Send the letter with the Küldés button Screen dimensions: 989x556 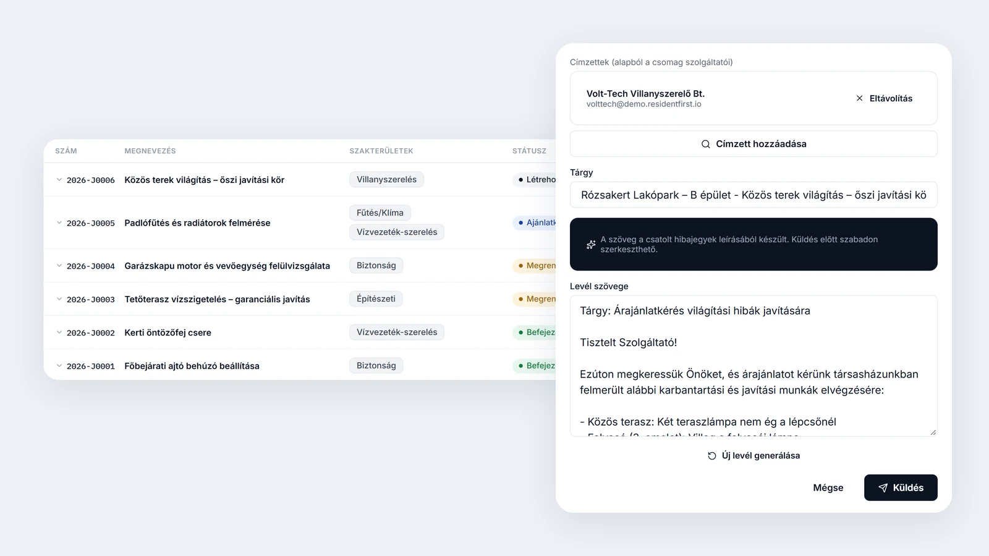click(x=901, y=487)
